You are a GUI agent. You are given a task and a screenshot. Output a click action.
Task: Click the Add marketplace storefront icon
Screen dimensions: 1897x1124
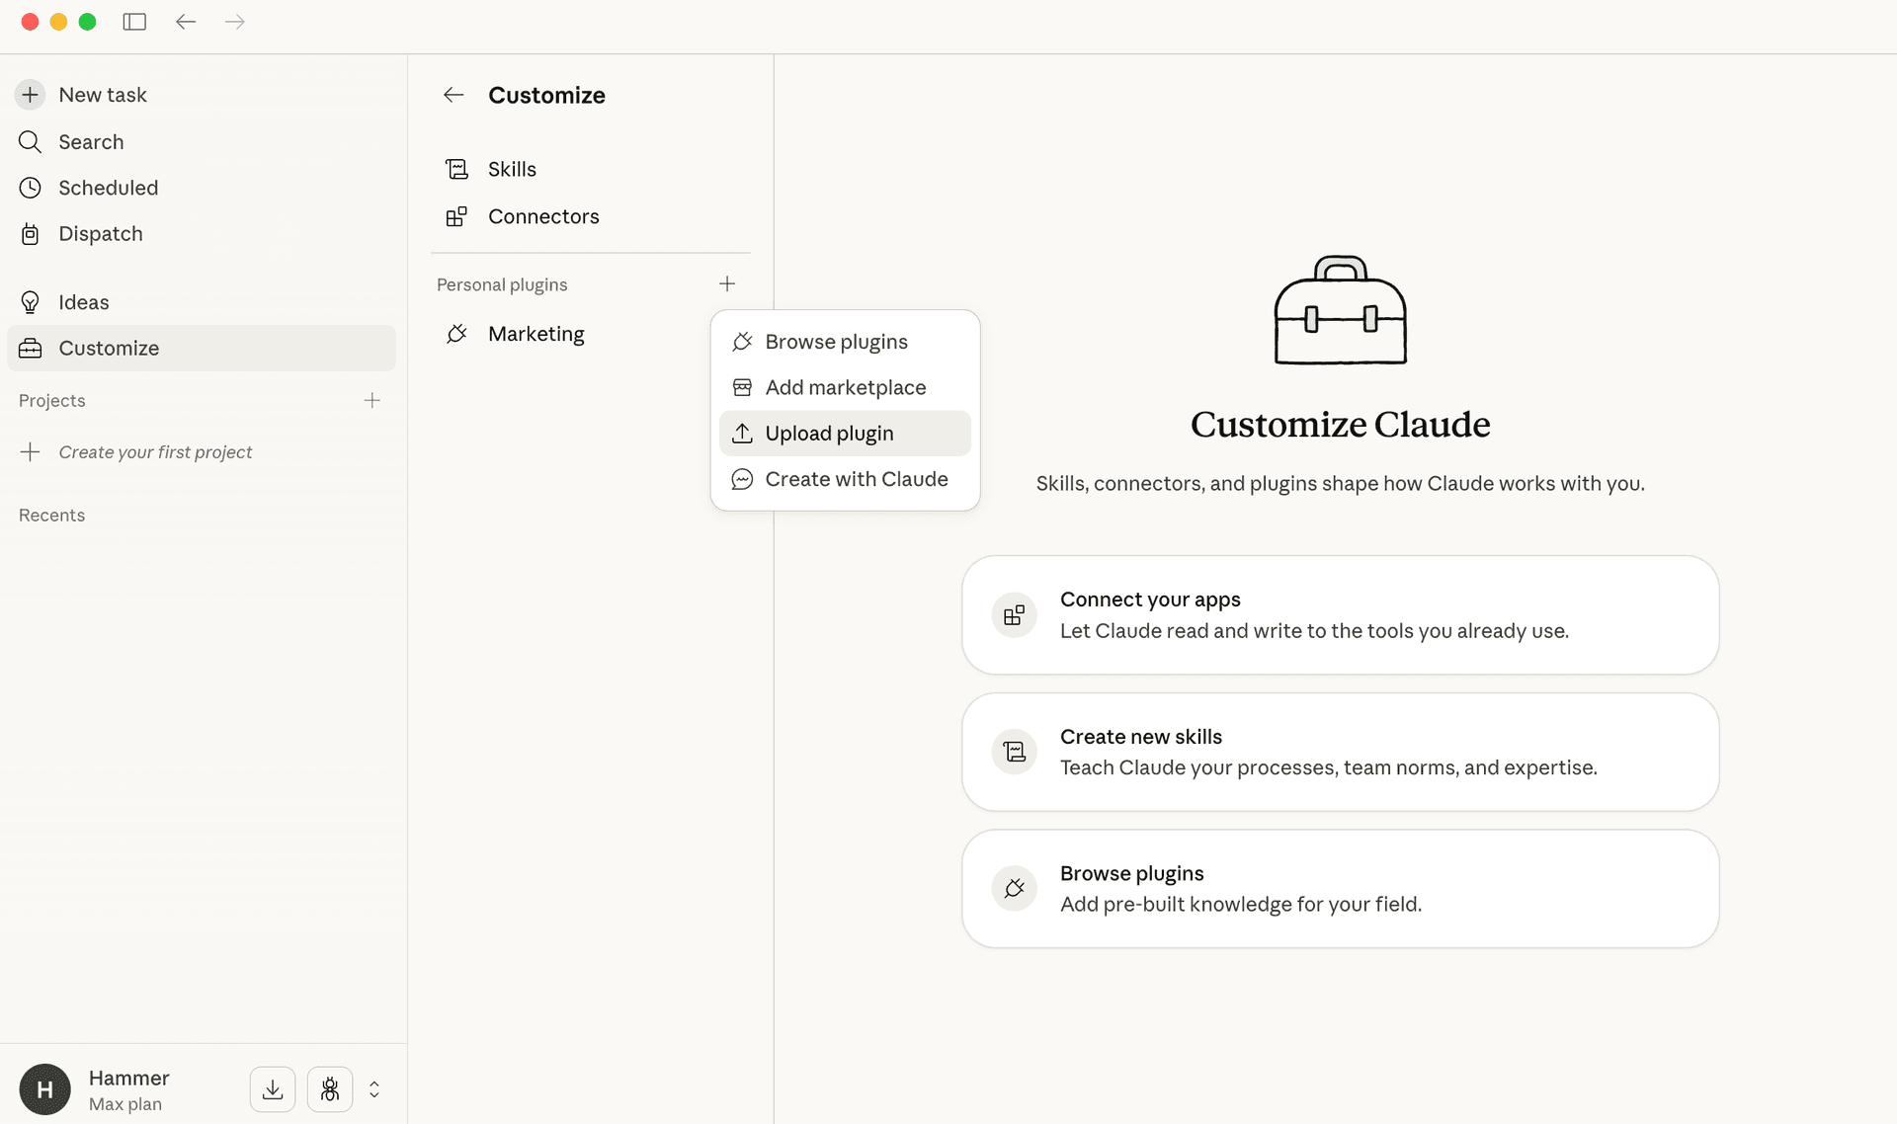742,387
